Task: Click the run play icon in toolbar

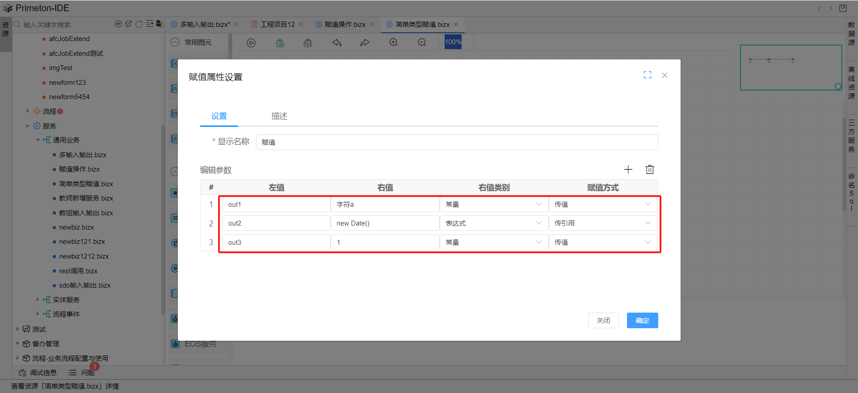Action: [x=251, y=43]
